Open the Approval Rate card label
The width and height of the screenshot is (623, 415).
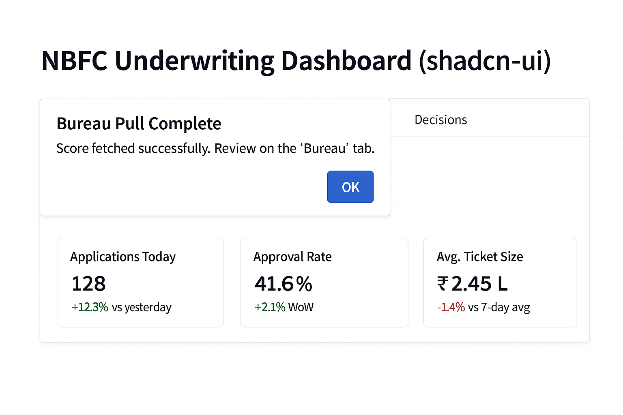tap(292, 257)
